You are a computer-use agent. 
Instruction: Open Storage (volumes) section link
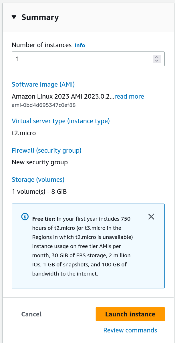(x=38, y=180)
